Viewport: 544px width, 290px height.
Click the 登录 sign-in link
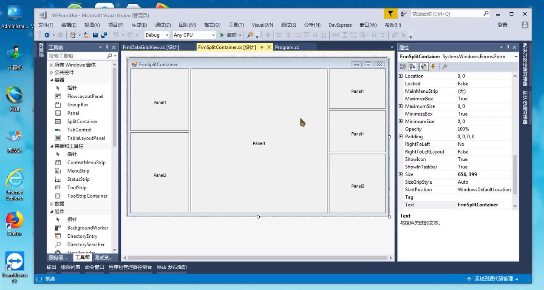pyautogui.click(x=503, y=25)
